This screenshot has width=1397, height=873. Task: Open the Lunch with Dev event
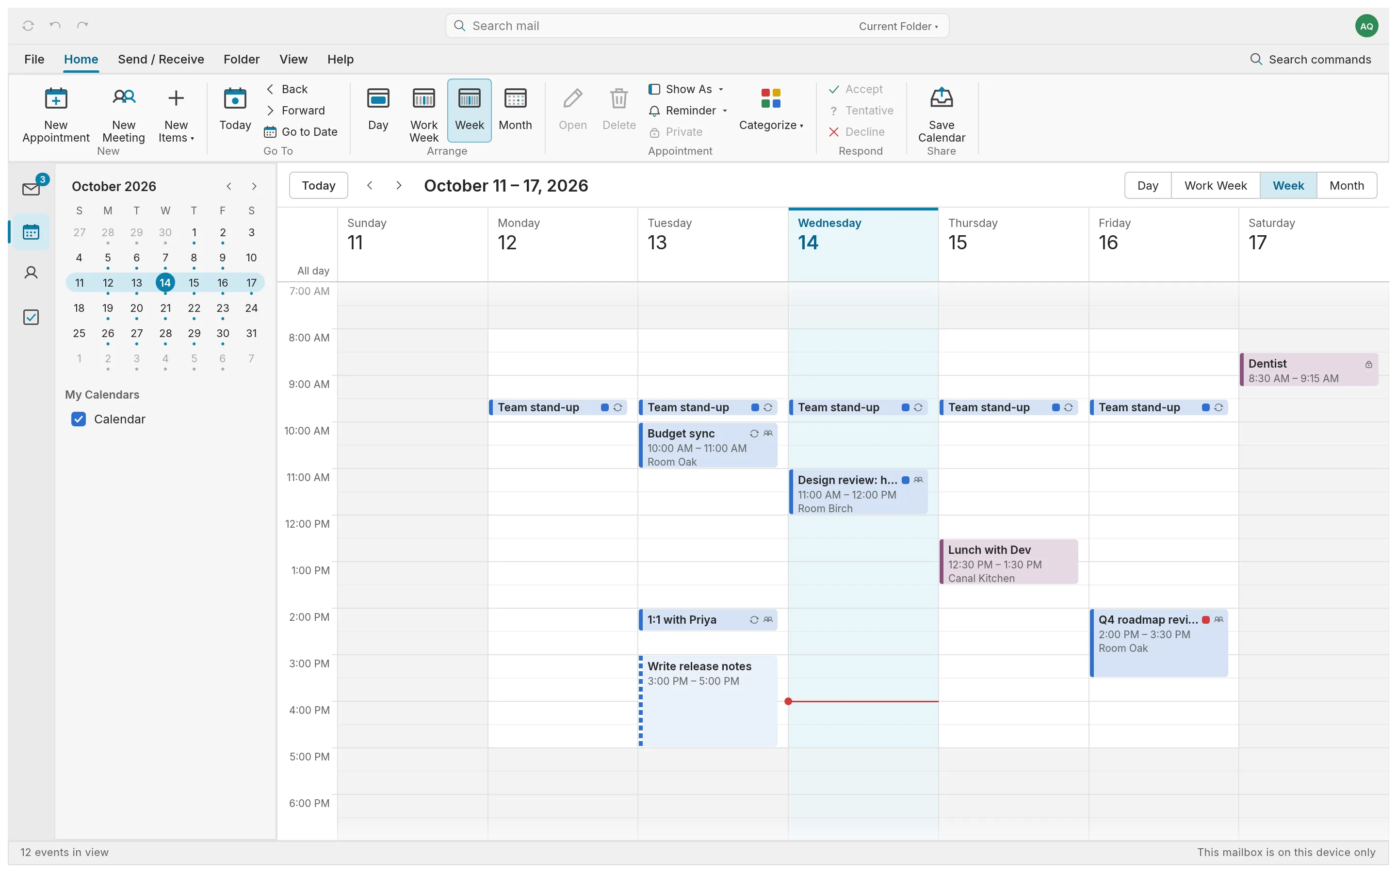tap(1008, 562)
